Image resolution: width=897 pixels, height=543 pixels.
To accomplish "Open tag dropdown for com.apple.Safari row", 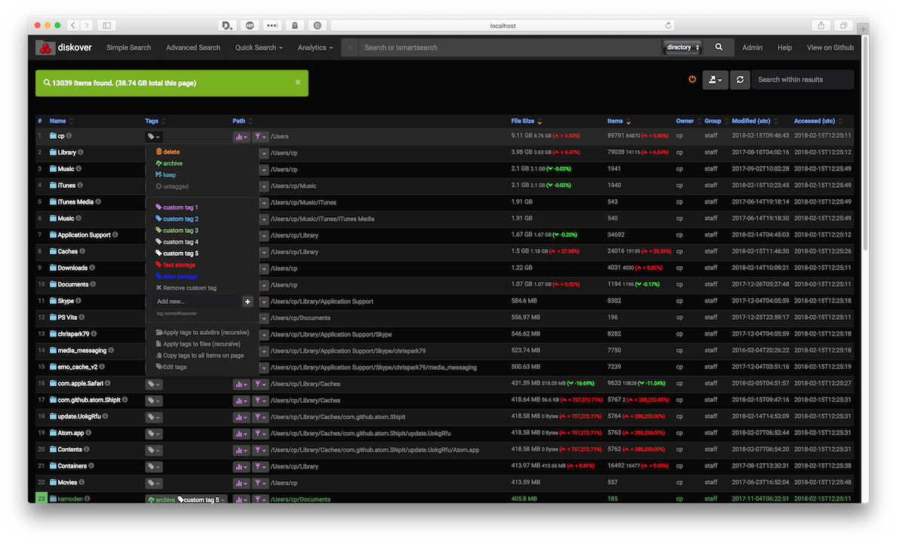I will [x=154, y=384].
